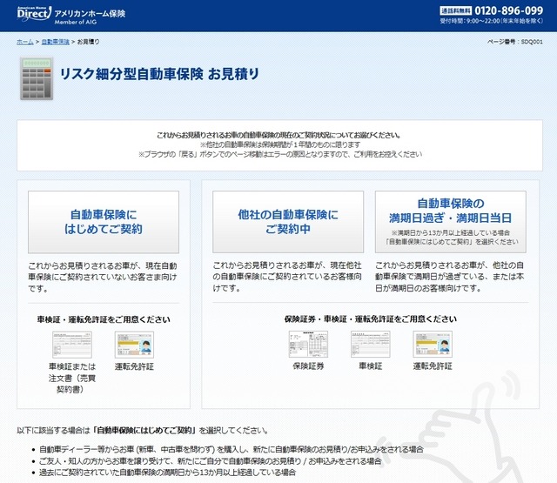This screenshot has height=483, width=557.
Task: Click the phone number 0120-896-099
Action: [509, 10]
